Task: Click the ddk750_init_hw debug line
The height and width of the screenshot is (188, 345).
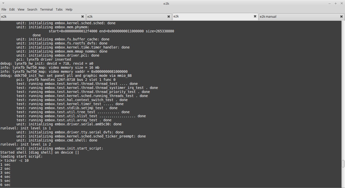Action: (66, 76)
